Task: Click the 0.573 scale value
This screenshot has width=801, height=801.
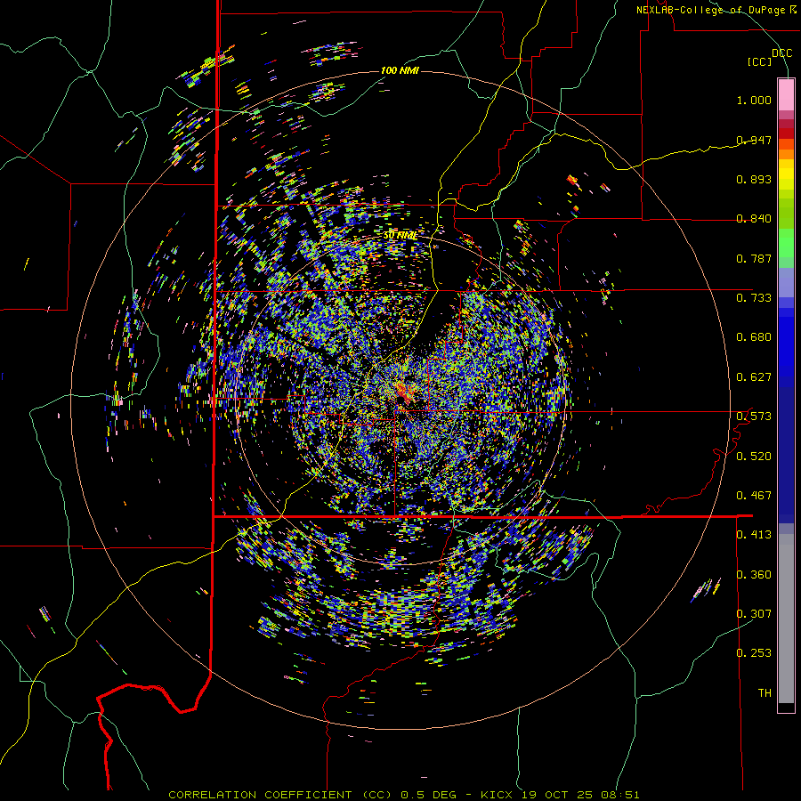Action: (754, 417)
